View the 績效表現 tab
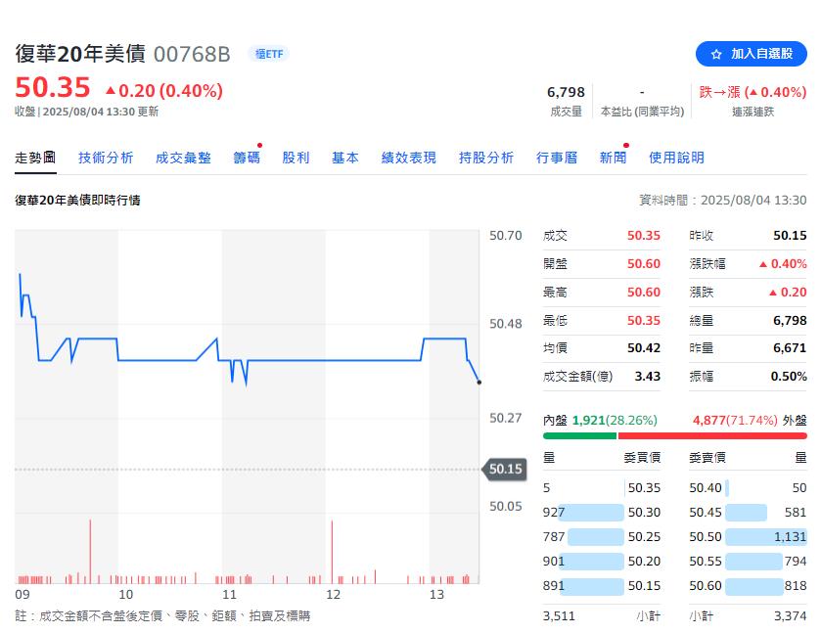The width and height of the screenshot is (821, 634). click(408, 158)
